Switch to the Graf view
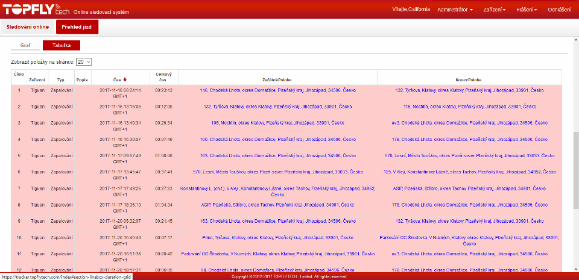579x280 pixels. click(x=25, y=45)
